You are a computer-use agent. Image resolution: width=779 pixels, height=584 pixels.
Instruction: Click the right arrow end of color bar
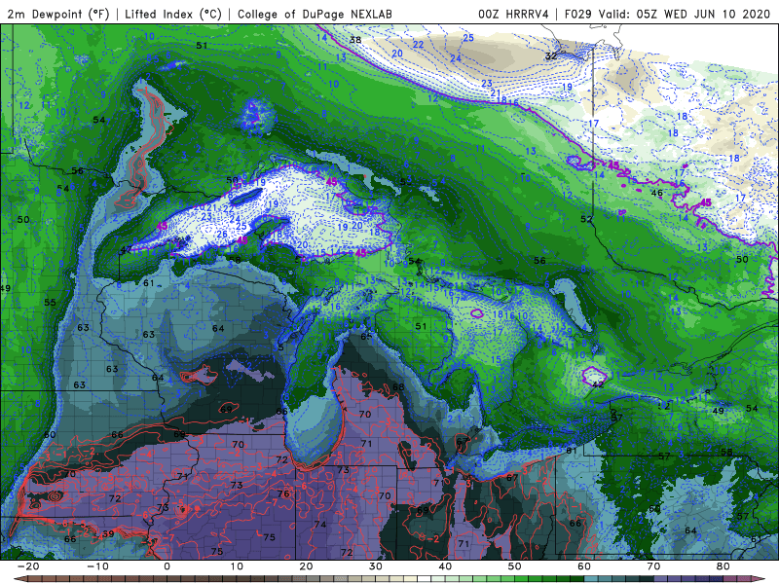point(760,579)
